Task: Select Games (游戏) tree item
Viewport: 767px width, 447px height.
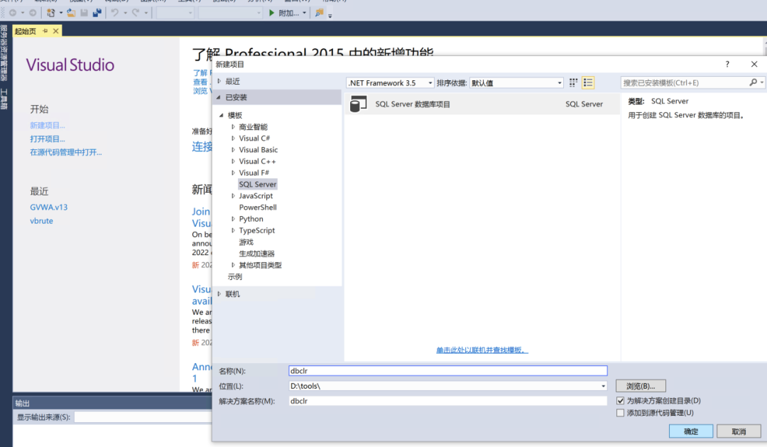Action: 246,242
